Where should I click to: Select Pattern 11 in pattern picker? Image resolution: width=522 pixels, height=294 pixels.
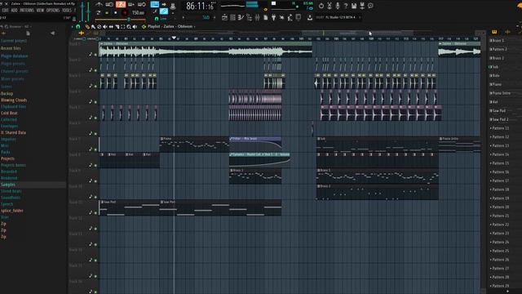pos(500,128)
